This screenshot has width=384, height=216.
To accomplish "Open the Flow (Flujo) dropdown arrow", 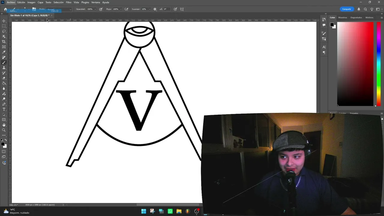I will pos(121,9).
